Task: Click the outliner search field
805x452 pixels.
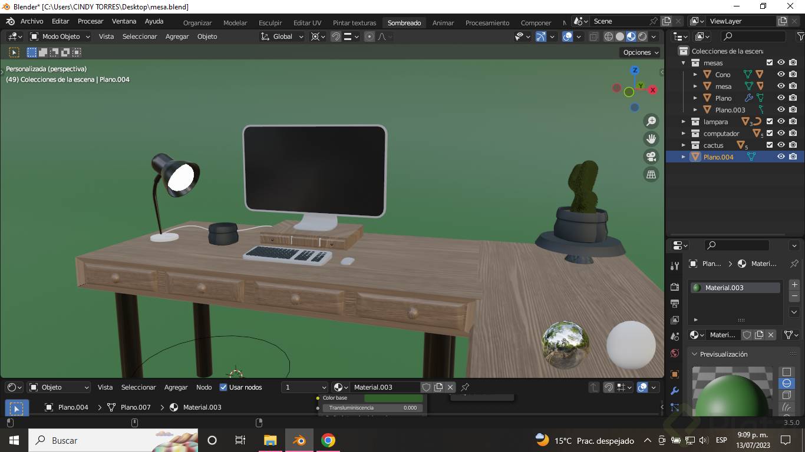Action: click(x=753, y=36)
